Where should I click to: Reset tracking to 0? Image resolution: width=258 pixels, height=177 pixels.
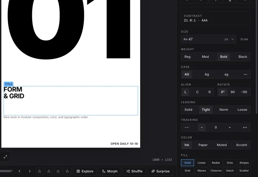pyautogui.click(x=216, y=127)
